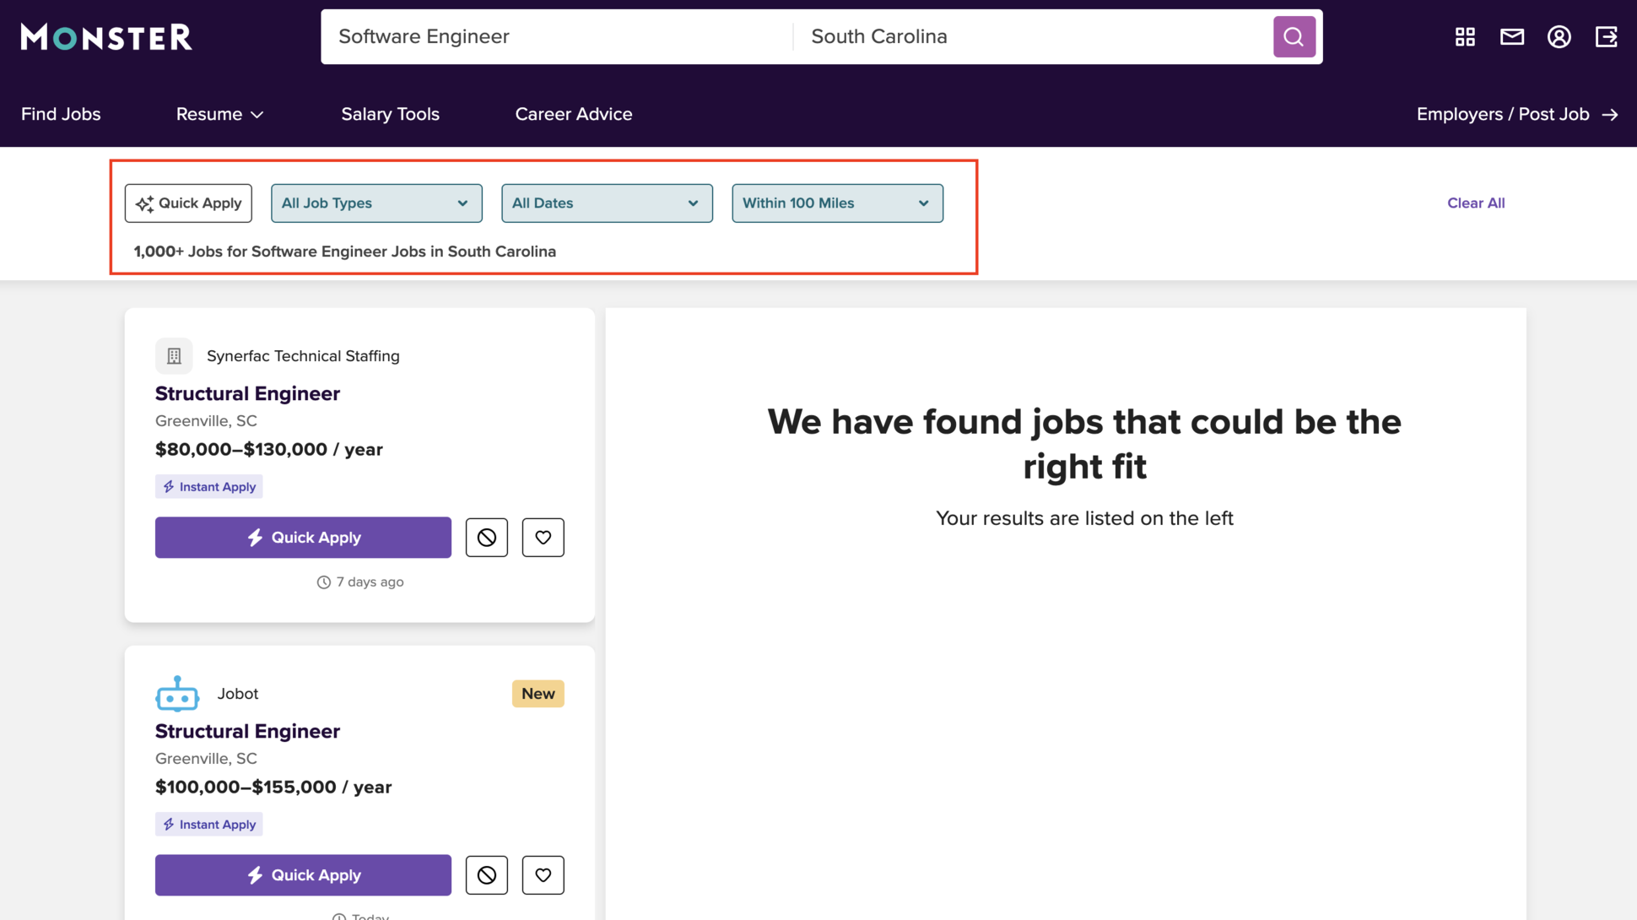Viewport: 1637px width, 920px height.
Task: Click the South Carolina location field
Action: click(x=1033, y=36)
